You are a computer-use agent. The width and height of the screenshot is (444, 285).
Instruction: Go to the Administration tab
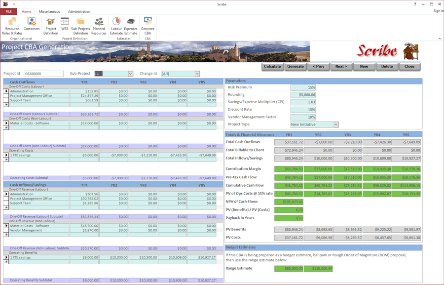79,12
